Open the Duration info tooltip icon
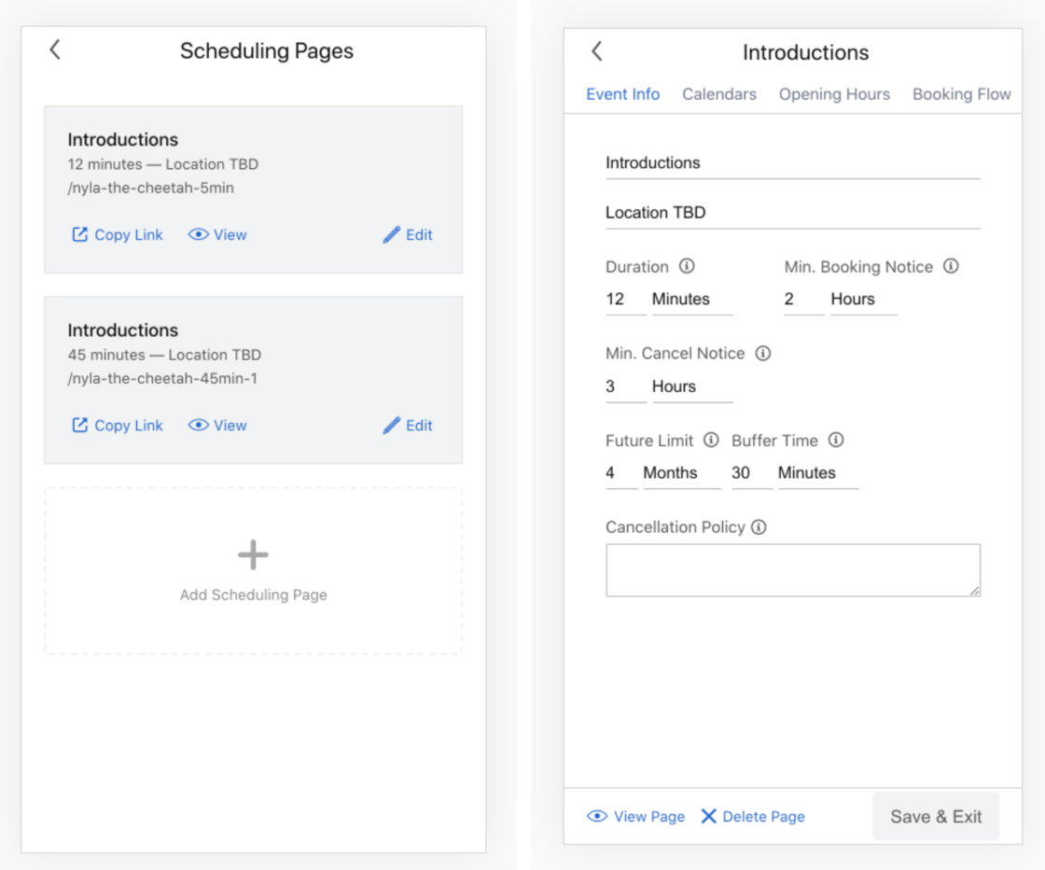The height and width of the screenshot is (870, 1045). (688, 266)
